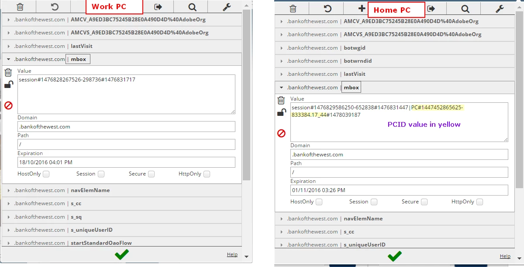
Task: Expand lastVisit cookie row in Work PC
Action: (x=122, y=46)
